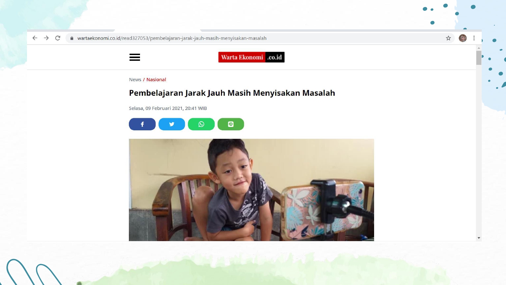Viewport: 506px width, 285px height.
Task: Share article on Twitter
Action: 172,124
